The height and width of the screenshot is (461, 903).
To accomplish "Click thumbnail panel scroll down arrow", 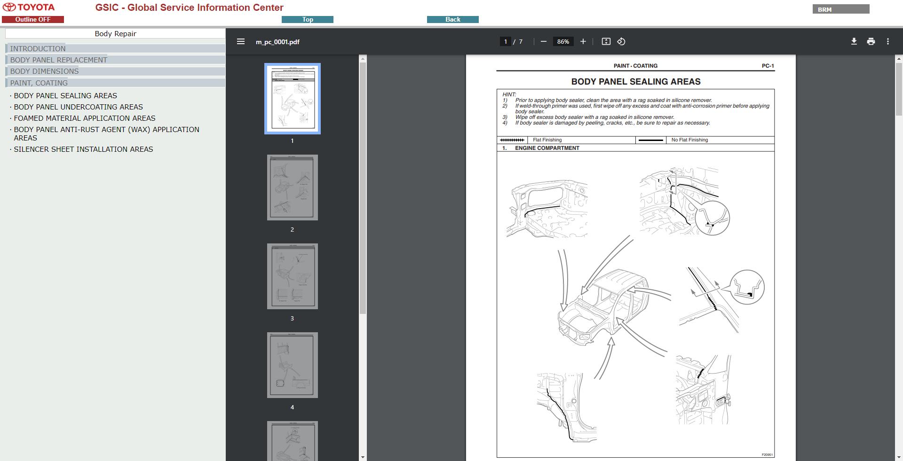I will (363, 457).
